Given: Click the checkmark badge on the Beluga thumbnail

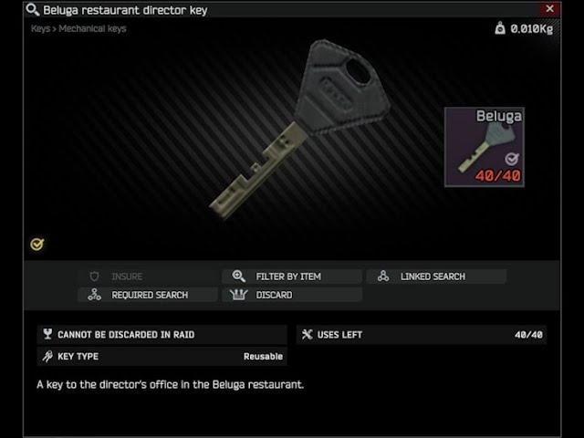Looking at the screenshot, I should pos(512,159).
